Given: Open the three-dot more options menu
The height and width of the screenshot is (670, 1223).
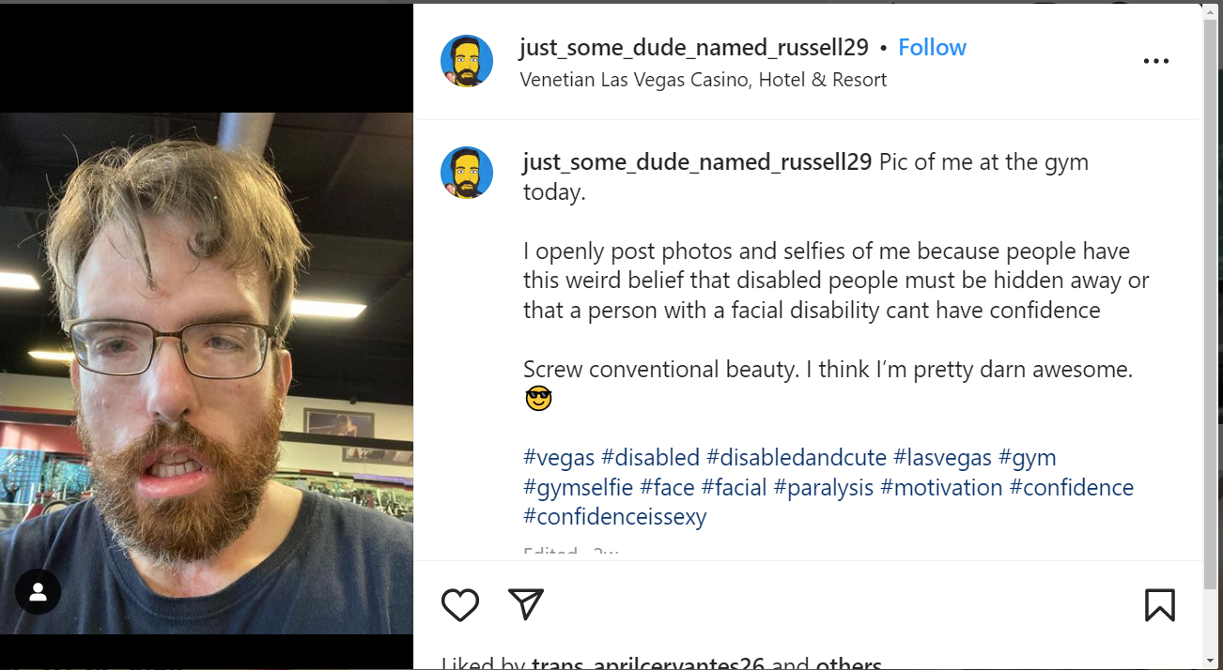Looking at the screenshot, I should point(1155,61).
